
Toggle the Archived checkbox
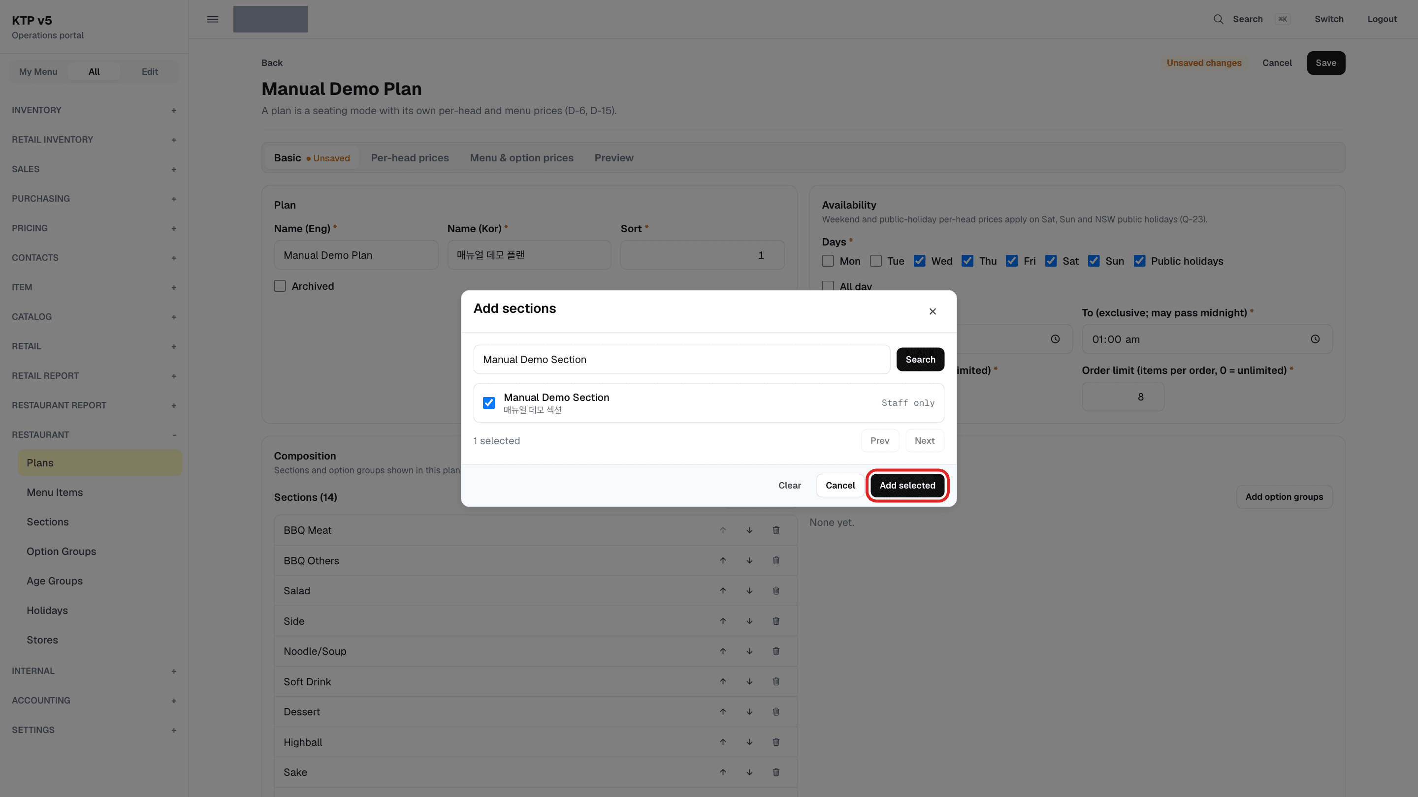click(x=280, y=286)
